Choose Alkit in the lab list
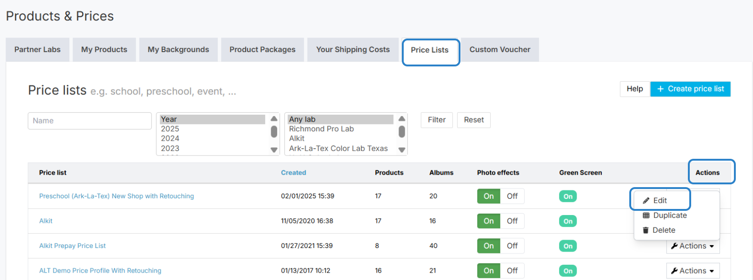 [x=340, y=138]
